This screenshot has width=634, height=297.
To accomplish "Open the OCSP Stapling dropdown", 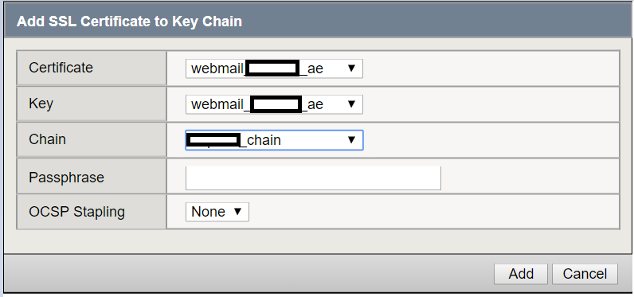I will pos(217,212).
